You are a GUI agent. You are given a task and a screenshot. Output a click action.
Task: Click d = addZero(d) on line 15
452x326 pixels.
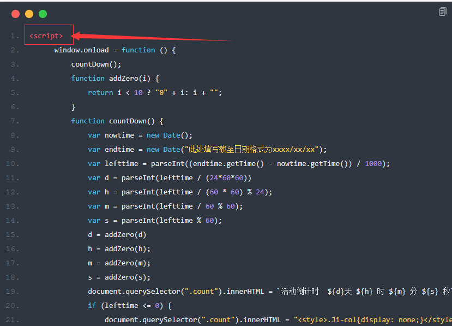tap(117, 235)
